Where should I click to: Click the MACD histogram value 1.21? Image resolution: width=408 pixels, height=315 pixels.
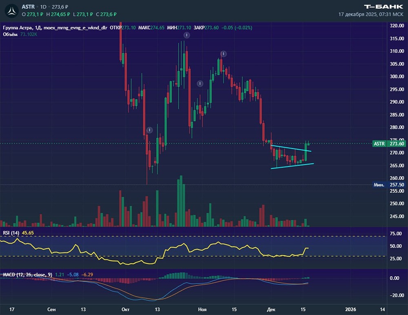(x=60, y=275)
